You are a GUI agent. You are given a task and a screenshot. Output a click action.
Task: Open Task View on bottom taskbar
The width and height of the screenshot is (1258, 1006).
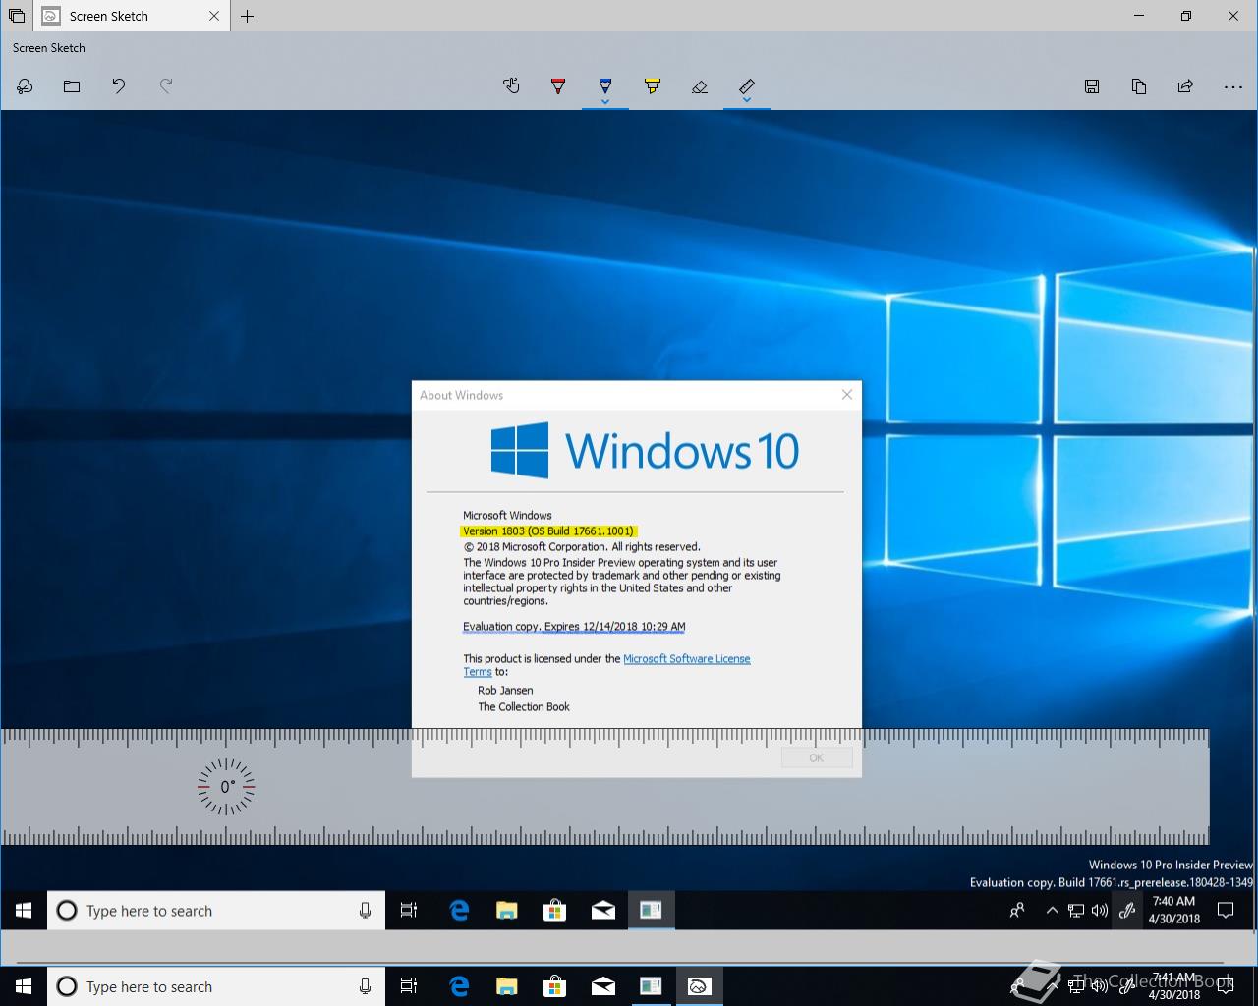tap(409, 986)
